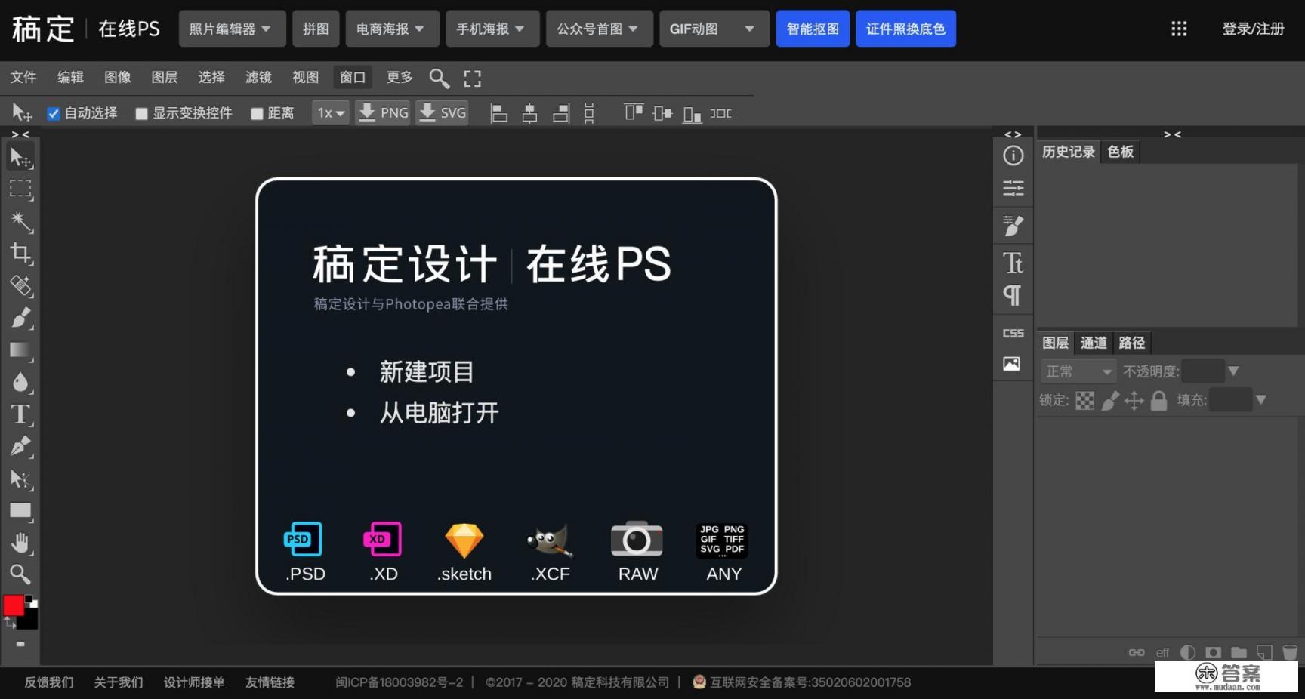Switch to the 通道 tab
Viewport: 1305px width, 699px height.
click(1094, 343)
